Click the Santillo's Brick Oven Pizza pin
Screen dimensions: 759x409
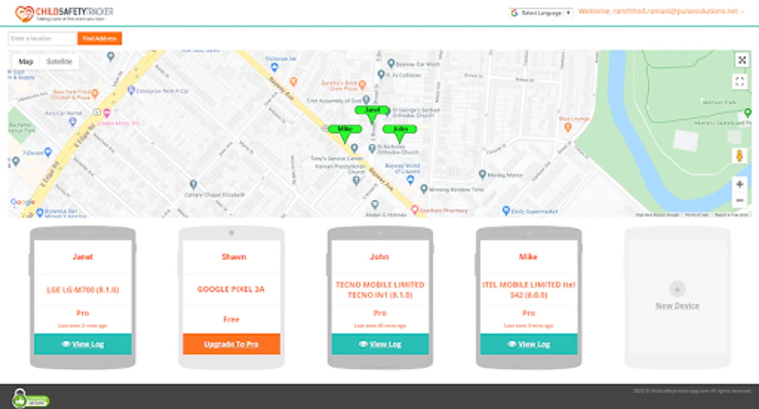362,85
